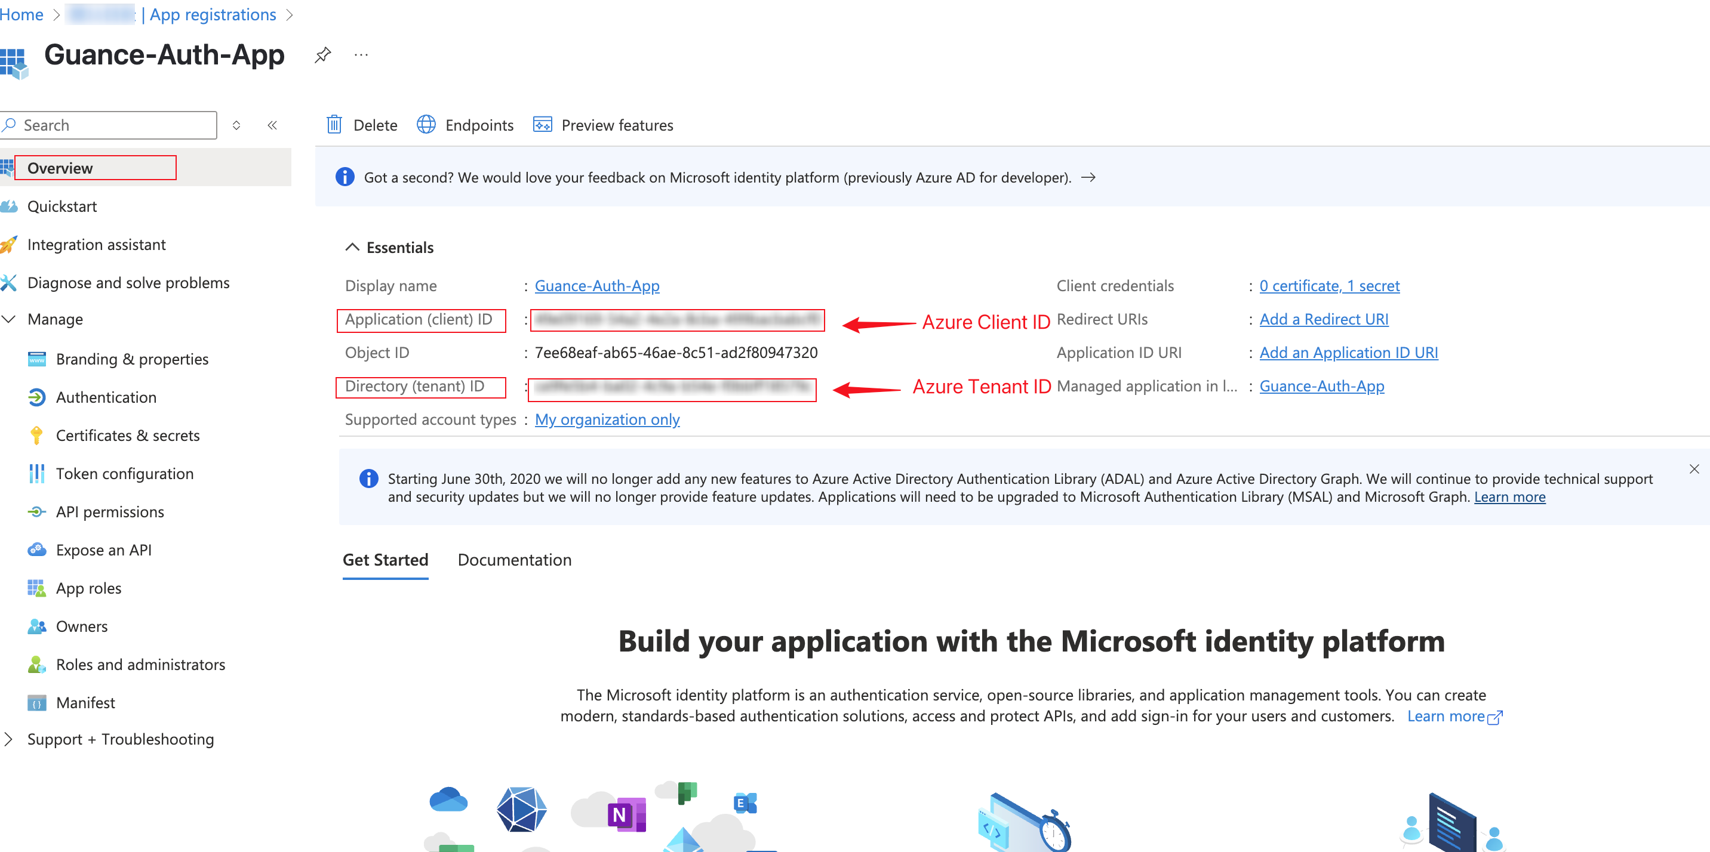Switch to the Documentation tab
This screenshot has width=1710, height=852.
pos(514,560)
